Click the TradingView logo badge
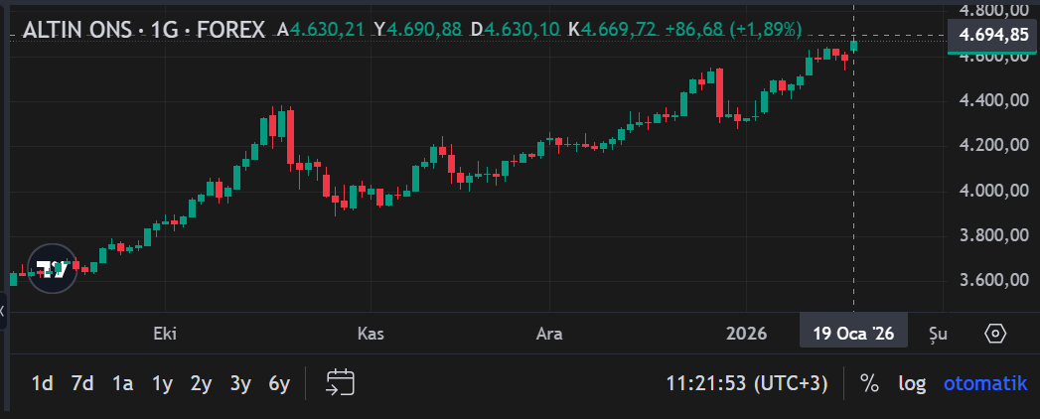 (52, 268)
